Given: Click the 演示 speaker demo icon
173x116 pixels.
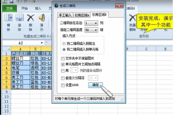Looking at the screenshot, I should (x=42, y=18).
